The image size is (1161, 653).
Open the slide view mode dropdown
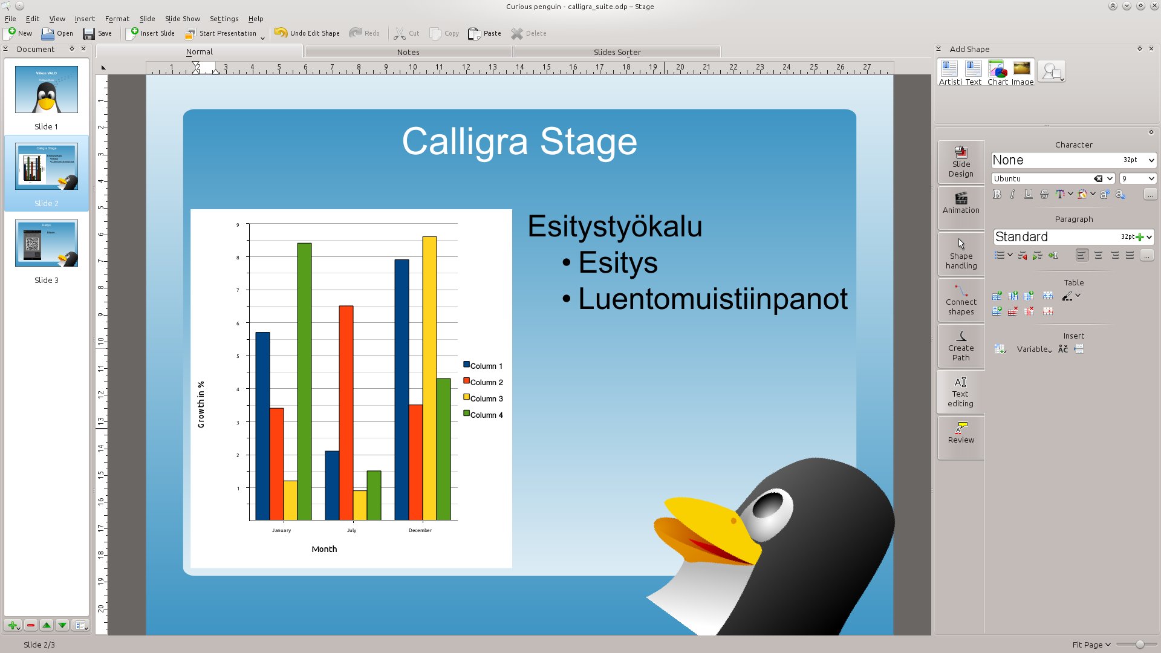click(x=81, y=625)
